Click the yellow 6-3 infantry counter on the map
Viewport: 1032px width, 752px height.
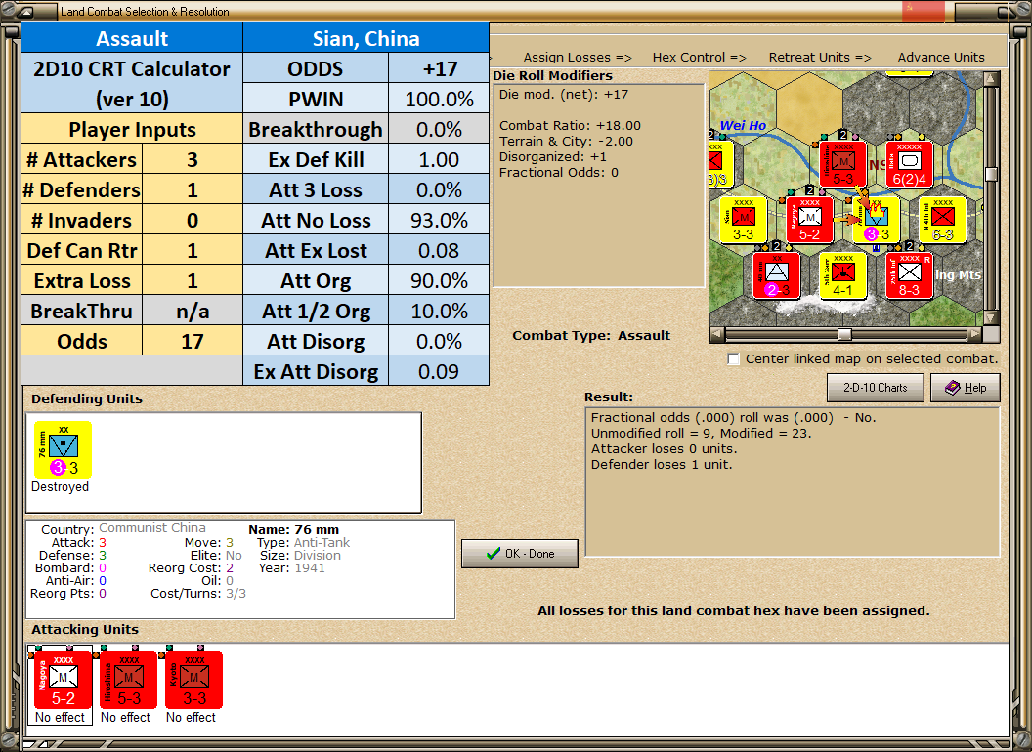point(942,220)
